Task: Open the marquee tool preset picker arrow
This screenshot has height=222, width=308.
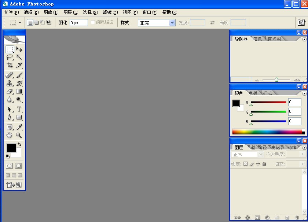Action: tap(20, 23)
